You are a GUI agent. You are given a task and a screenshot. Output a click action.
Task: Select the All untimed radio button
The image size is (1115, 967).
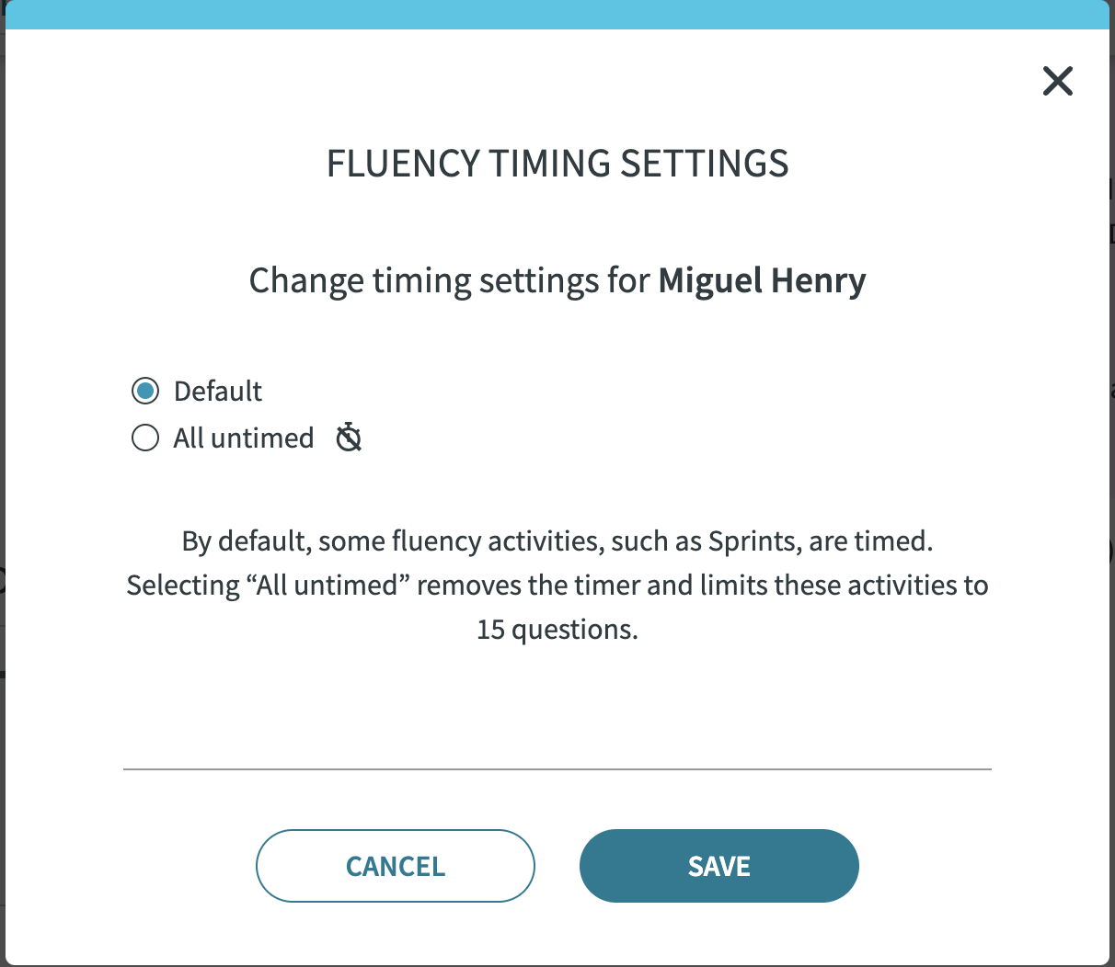pos(145,438)
